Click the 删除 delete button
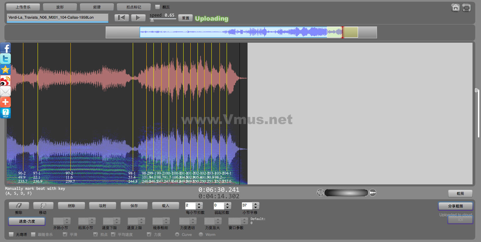481x242 pixels. (x=71, y=205)
